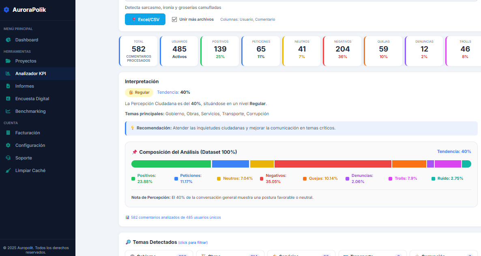Open the Configuración gear icon

[x=8, y=145]
